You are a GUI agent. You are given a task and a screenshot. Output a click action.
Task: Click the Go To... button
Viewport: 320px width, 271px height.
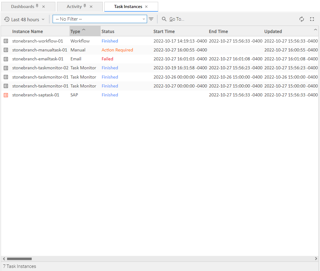[173, 19]
